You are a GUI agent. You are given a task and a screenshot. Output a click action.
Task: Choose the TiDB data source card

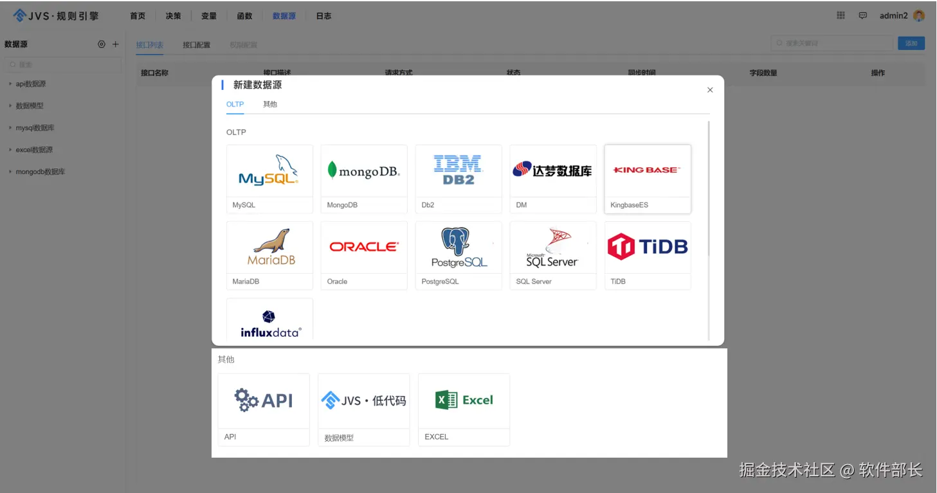click(x=648, y=255)
